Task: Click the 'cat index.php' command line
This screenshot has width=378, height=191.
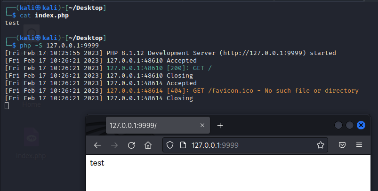Action: click(44, 16)
